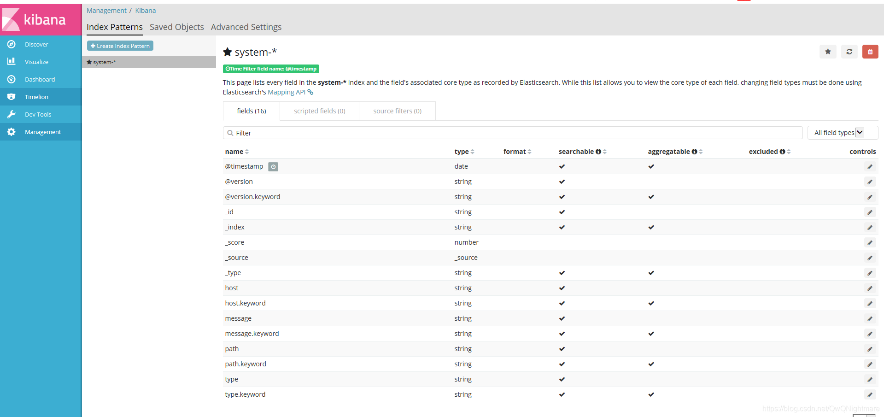Click the type.keyword field name
Screen dimensions: 884x417
pyautogui.click(x=245, y=394)
